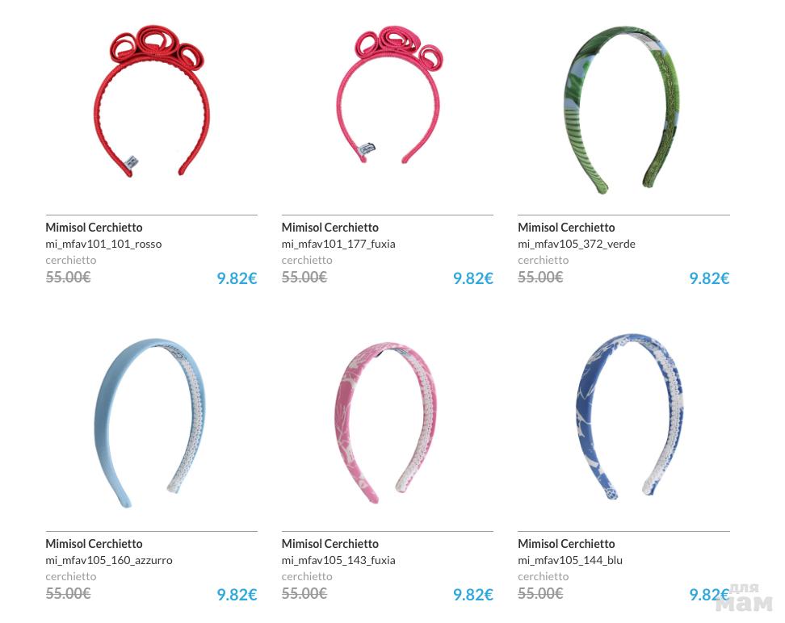Viewport: 785px width, 623px height.
Task: Select product code mi_mfav101_101_rosso
Action: (103, 245)
